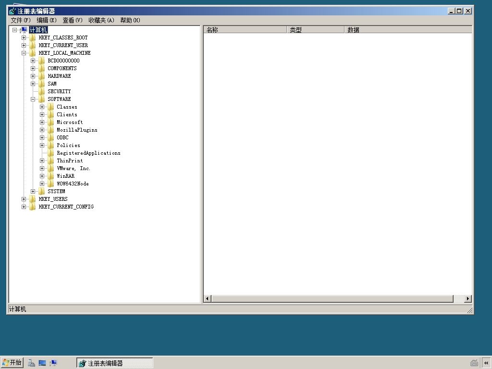Click the MozillaPlugins folder icon
Image resolution: width=492 pixels, height=369 pixels.
click(x=50, y=130)
